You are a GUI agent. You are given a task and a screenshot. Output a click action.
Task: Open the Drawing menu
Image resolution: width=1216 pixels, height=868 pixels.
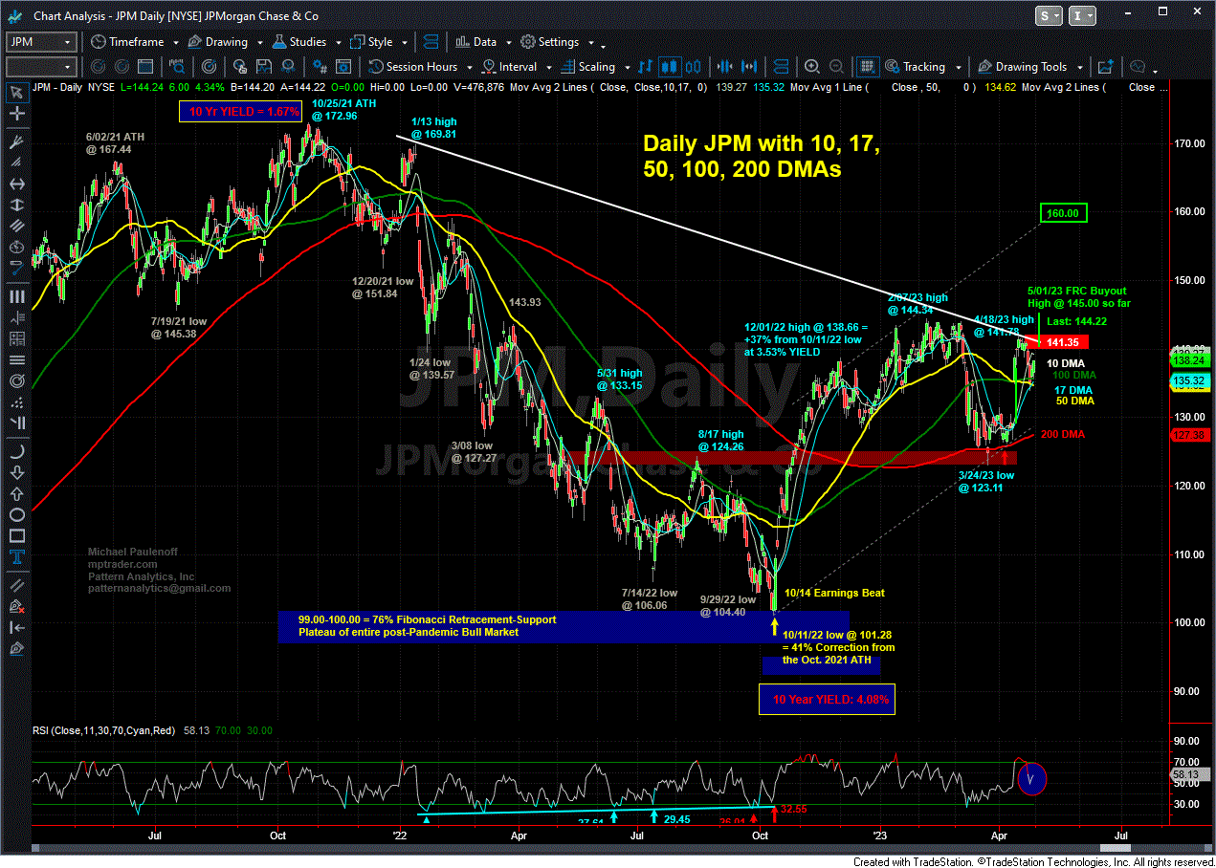coord(217,42)
